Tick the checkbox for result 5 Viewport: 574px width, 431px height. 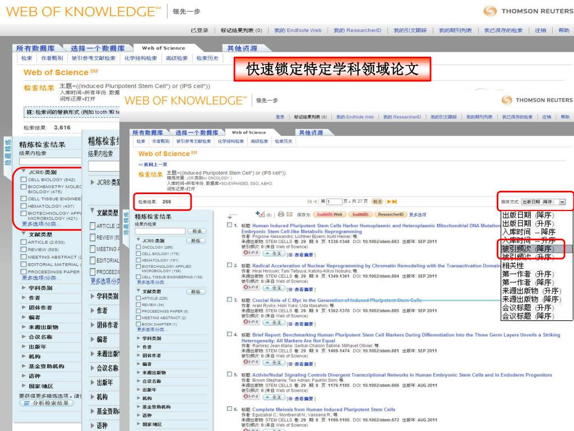(229, 374)
